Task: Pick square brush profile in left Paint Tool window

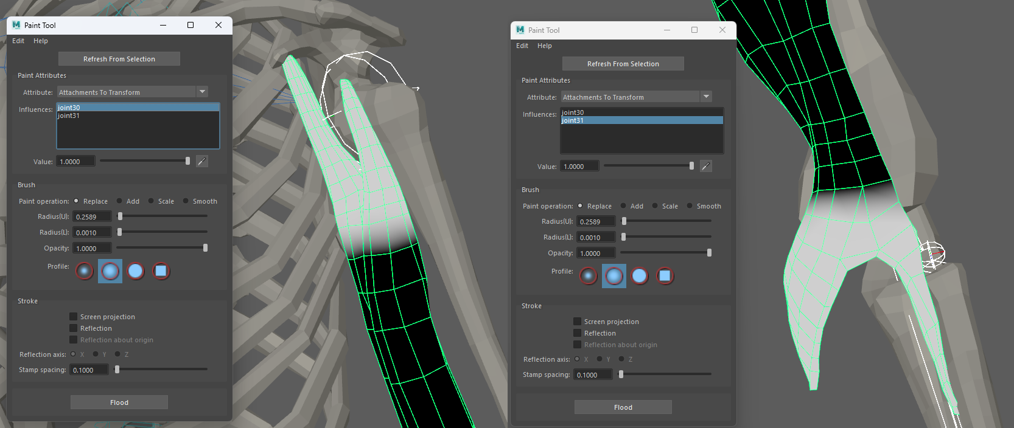Action: tap(161, 271)
